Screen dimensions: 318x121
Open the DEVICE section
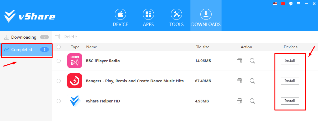(x=120, y=18)
